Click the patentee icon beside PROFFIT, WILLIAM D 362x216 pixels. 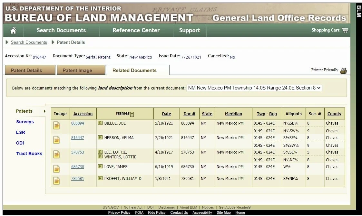tap(100, 178)
